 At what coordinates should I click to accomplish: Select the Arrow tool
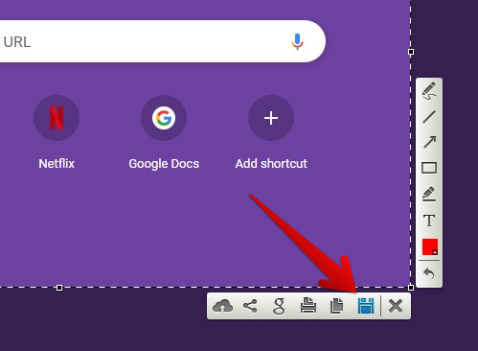coord(429,142)
